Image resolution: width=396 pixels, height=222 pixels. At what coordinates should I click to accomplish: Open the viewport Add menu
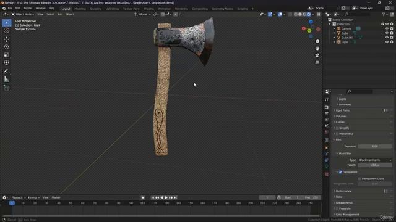[x=60, y=14]
